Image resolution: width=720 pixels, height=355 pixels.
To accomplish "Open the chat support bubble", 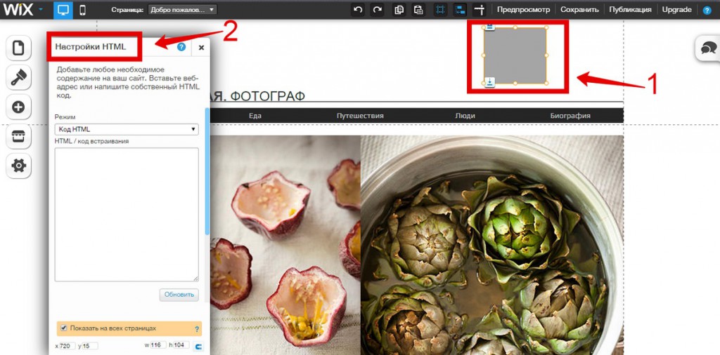I will 709,48.
